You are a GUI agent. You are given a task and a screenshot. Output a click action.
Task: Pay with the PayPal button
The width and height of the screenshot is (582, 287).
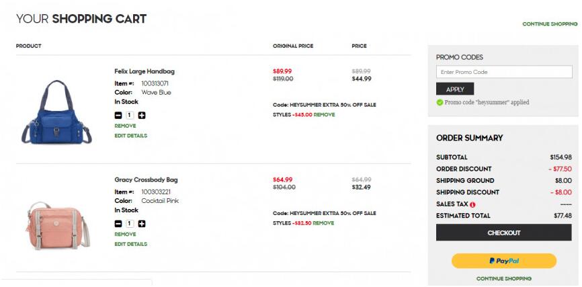pos(503,261)
